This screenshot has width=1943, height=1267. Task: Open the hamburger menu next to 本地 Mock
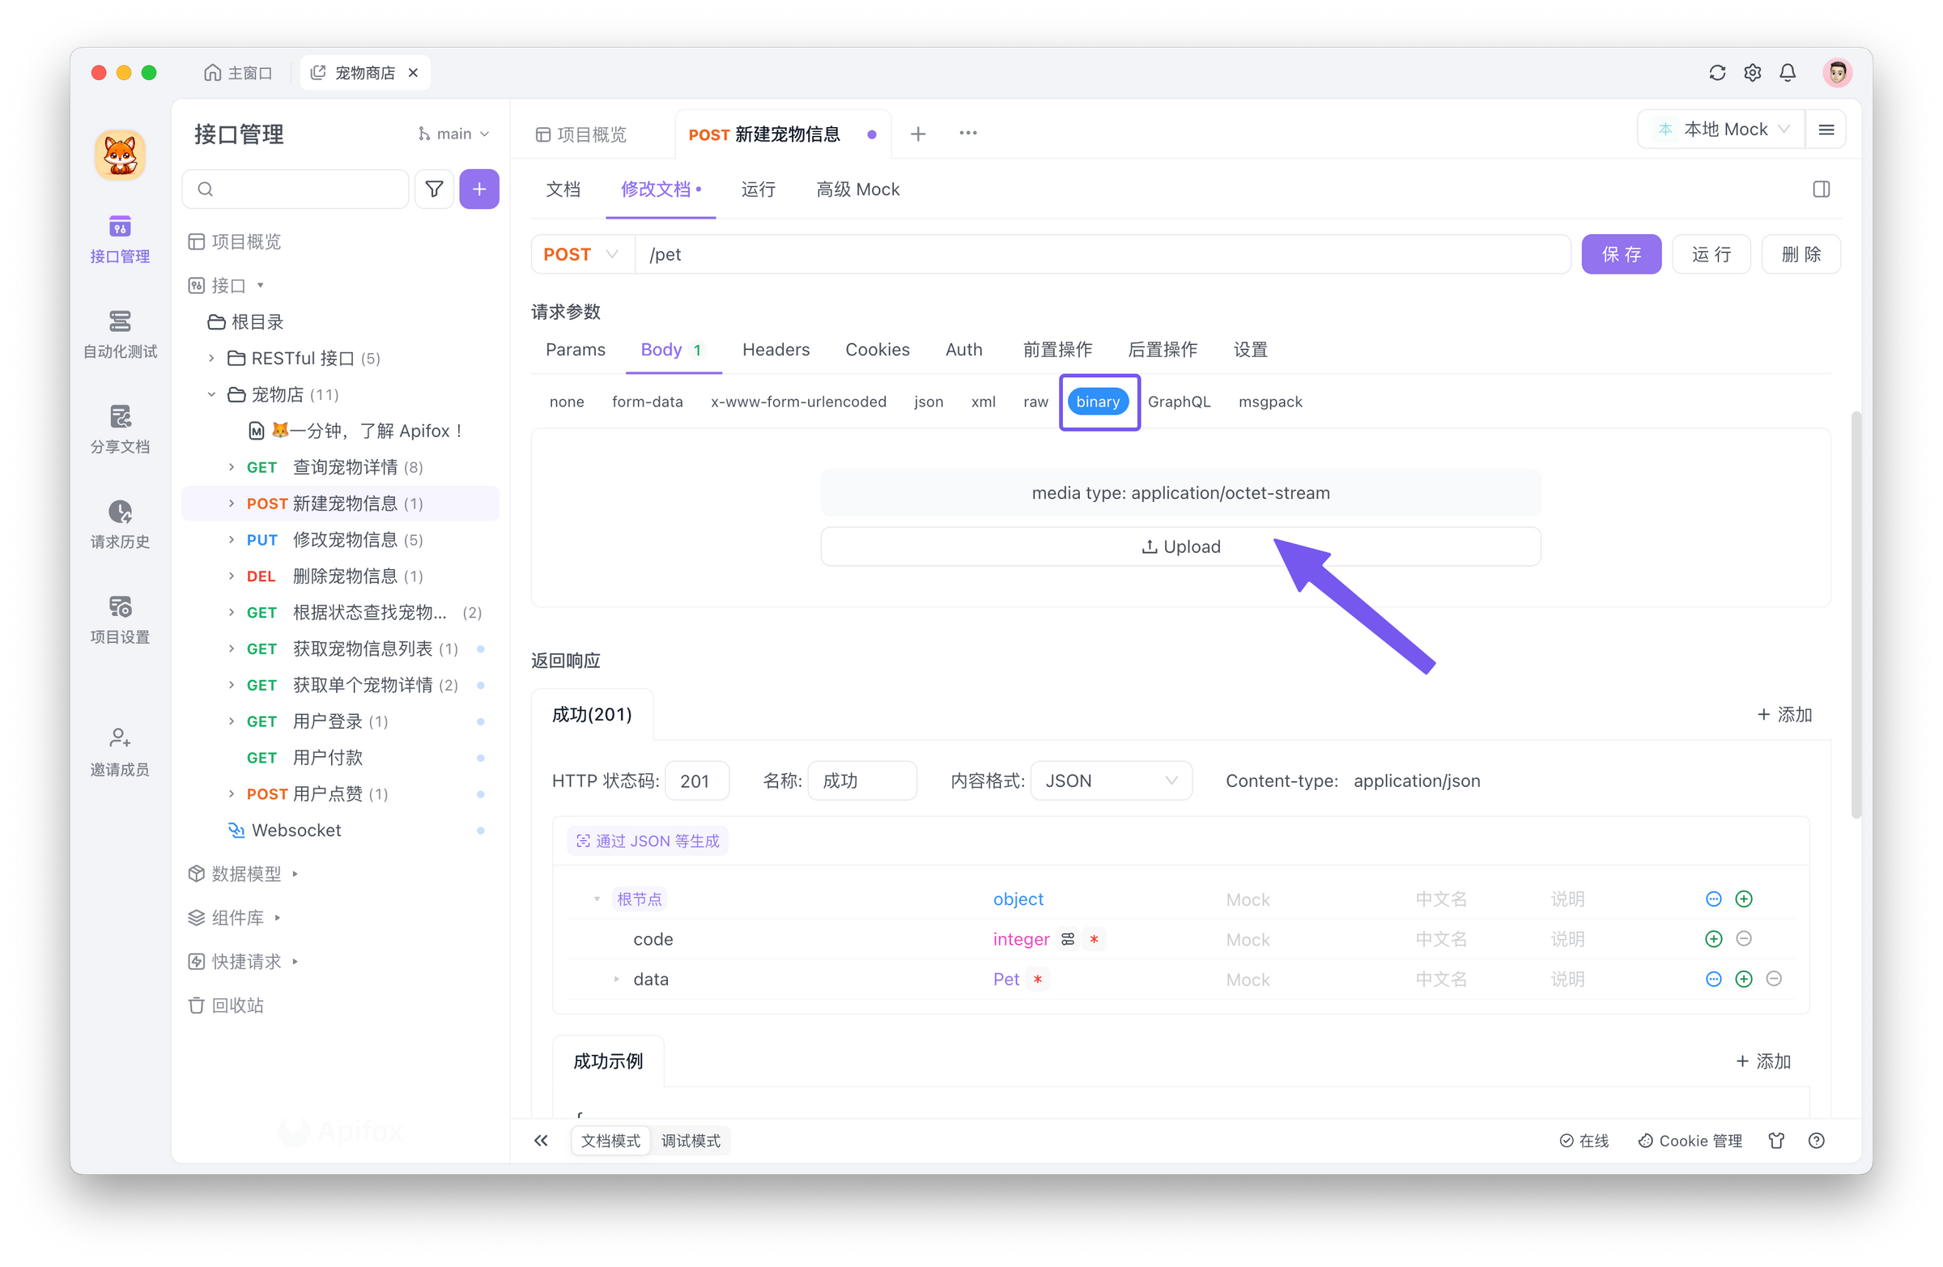click(x=1826, y=130)
